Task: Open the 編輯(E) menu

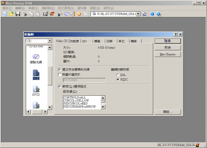Action: pyautogui.click(x=20, y=8)
